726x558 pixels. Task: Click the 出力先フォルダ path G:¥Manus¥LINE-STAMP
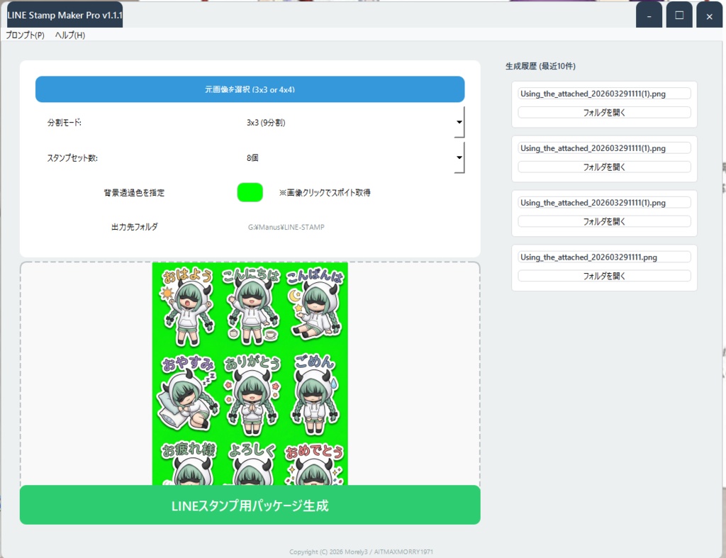(x=284, y=227)
